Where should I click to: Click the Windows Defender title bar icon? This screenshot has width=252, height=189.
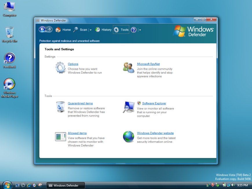click(x=37, y=20)
